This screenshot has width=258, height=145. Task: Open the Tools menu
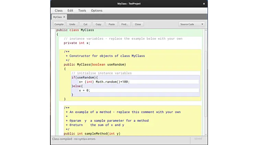(82, 11)
